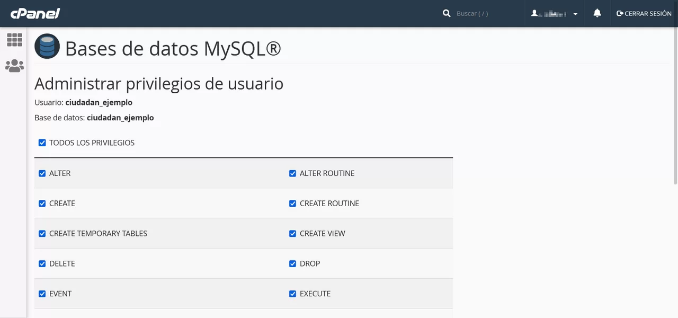Click the MySQL database icon

(x=47, y=46)
